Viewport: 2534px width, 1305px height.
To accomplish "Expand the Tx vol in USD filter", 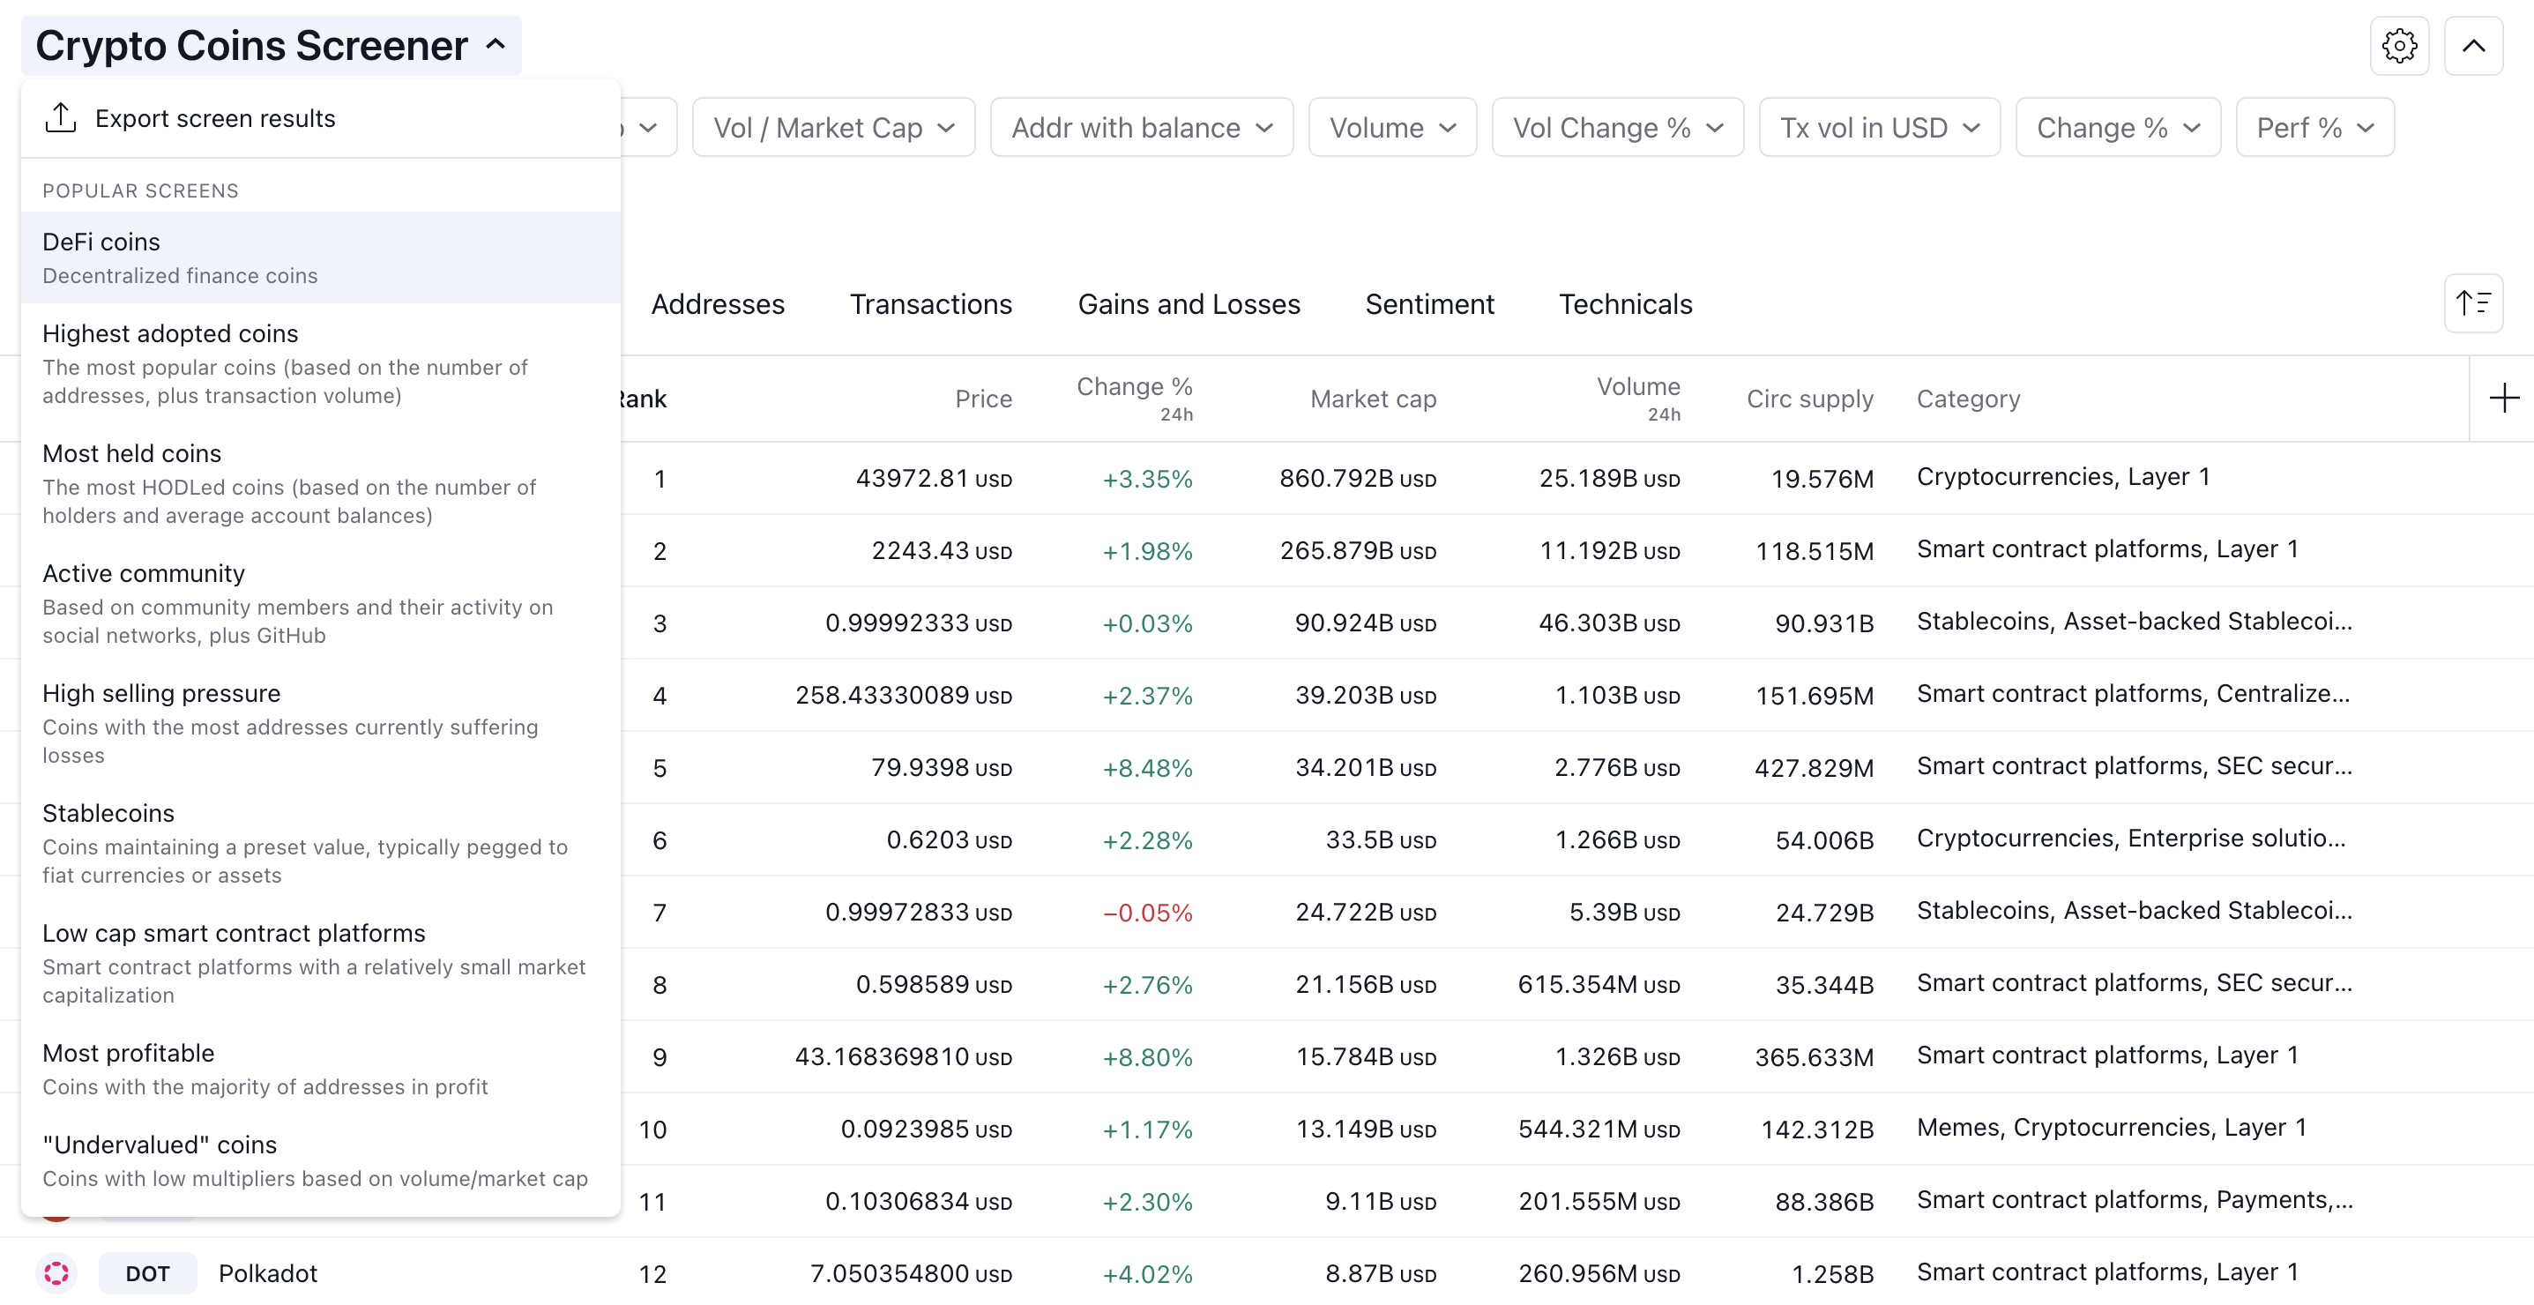I will coord(1879,128).
